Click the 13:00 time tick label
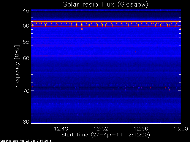The width and height of the screenshot is (190, 142). 181,129
